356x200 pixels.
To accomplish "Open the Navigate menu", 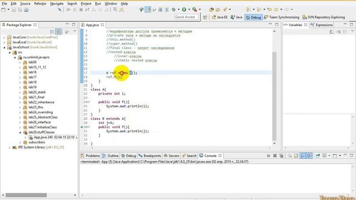I will pos(57,4).
